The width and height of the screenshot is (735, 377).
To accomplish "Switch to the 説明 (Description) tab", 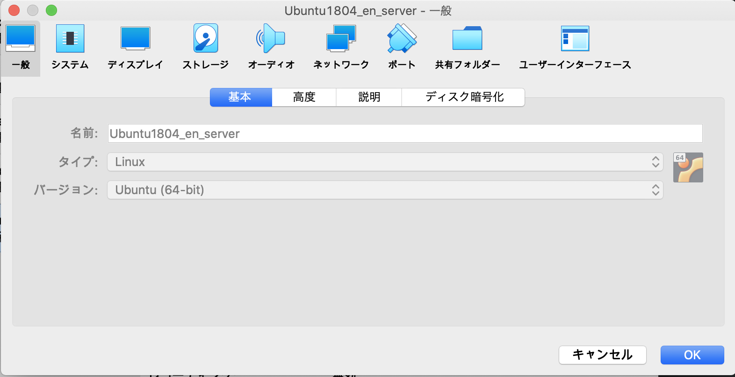I will point(369,97).
